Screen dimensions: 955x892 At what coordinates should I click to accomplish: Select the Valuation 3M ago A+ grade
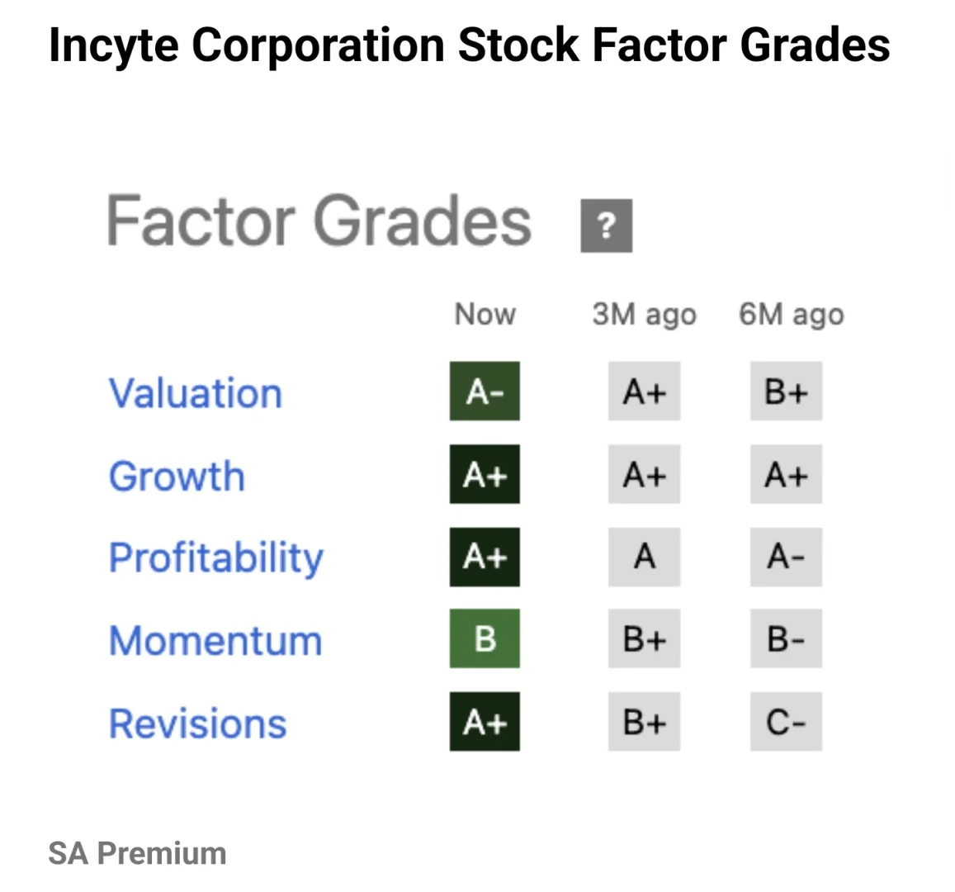pos(644,391)
